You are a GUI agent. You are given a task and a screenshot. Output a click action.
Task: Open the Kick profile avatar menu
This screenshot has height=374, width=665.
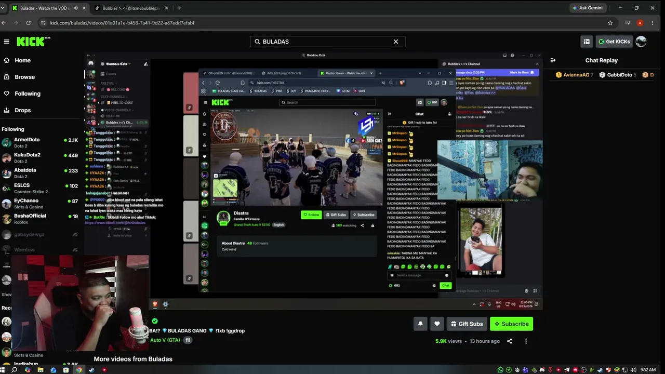641,42
